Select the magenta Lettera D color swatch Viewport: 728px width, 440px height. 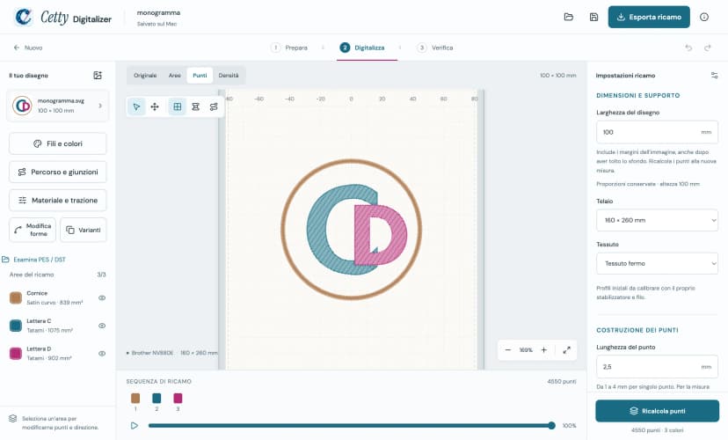click(x=16, y=354)
